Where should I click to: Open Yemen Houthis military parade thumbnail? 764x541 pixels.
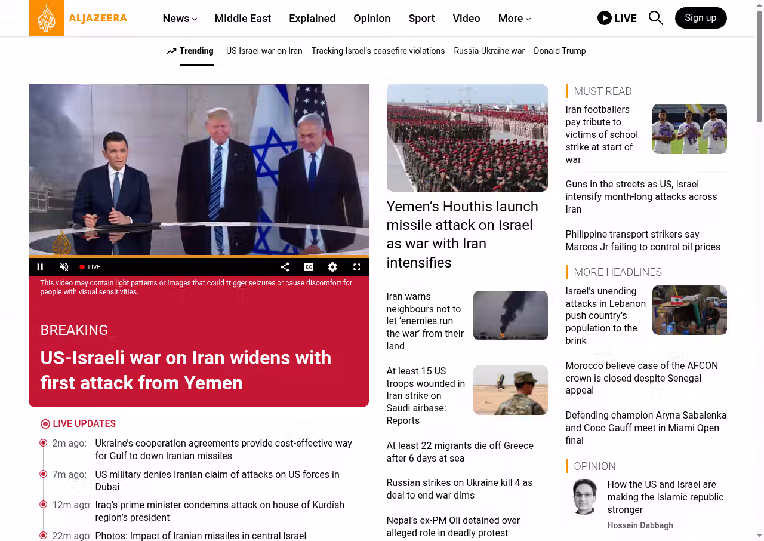click(467, 138)
